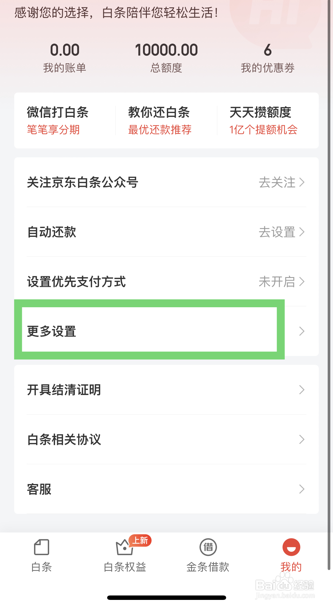Open 更多设置 chevron arrow
Screen dimensions: 333x607
(302, 331)
